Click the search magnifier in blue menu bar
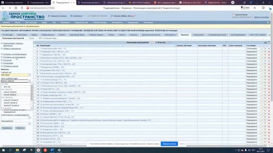 point(268,23)
